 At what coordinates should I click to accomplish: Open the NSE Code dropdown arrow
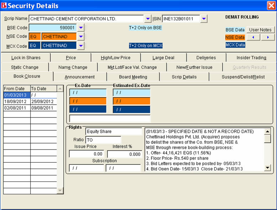pos(81,37)
